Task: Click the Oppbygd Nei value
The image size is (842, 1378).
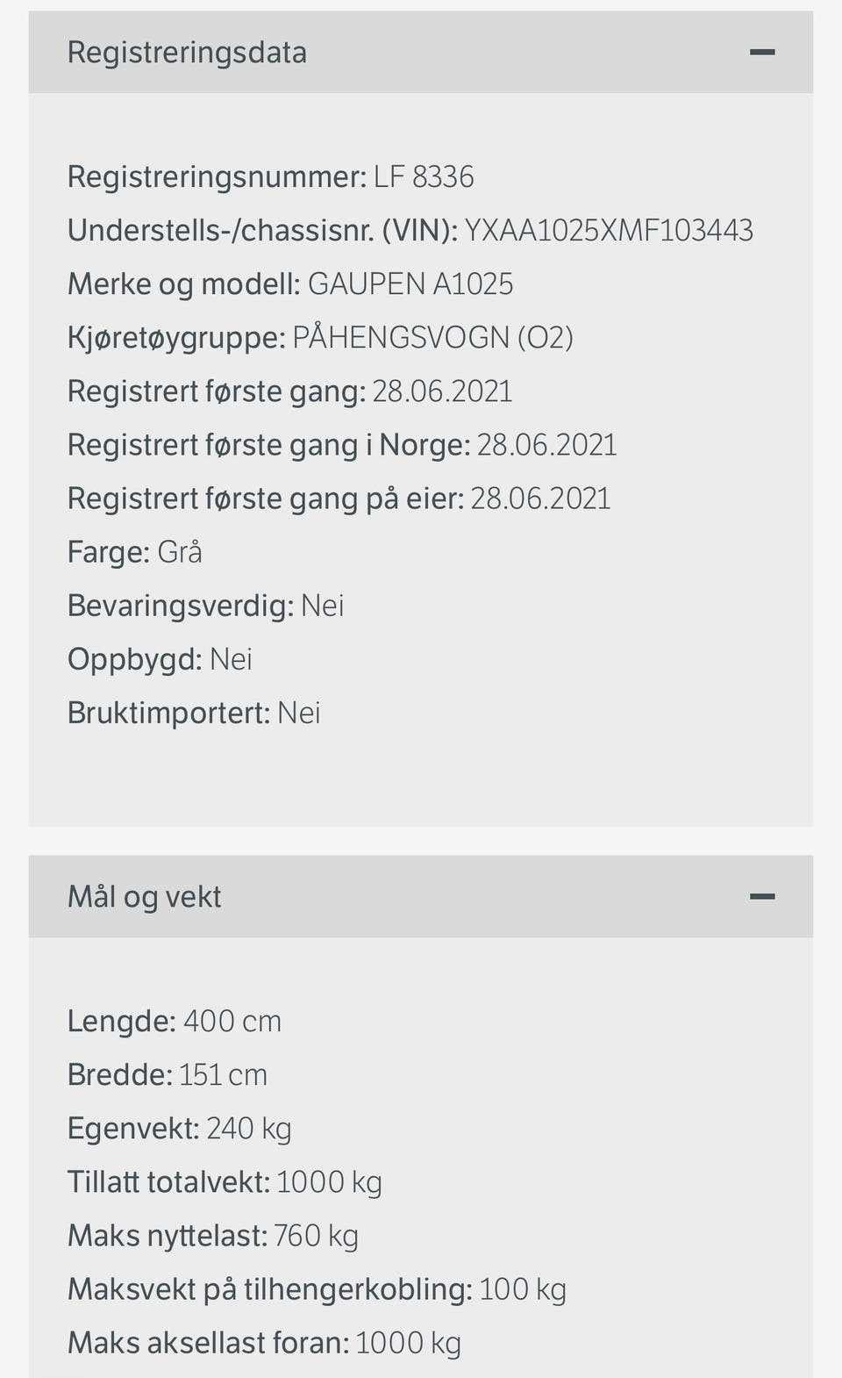Action: (x=231, y=659)
